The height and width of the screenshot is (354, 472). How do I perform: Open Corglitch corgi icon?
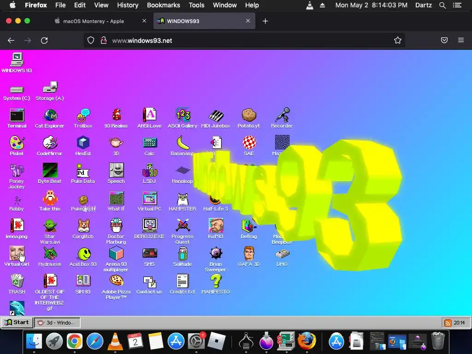pyautogui.click(x=83, y=226)
